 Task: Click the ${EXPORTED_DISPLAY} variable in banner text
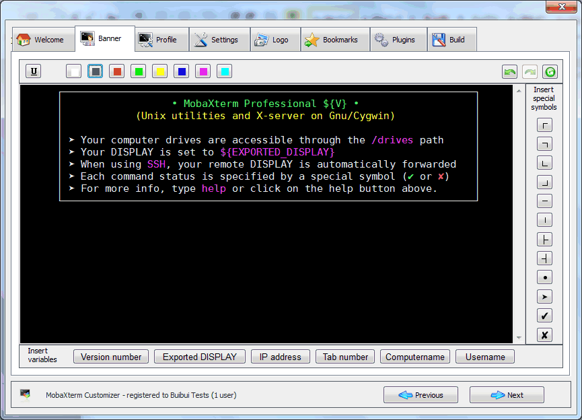tap(278, 152)
